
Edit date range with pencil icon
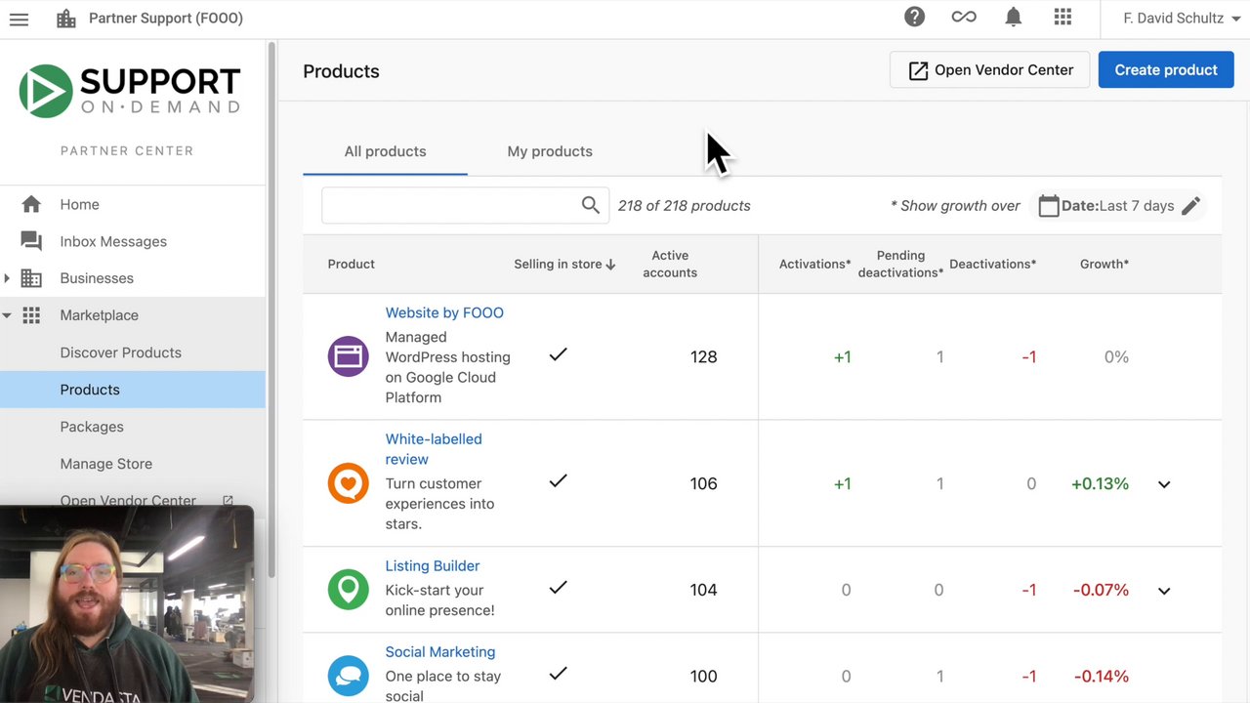[x=1190, y=206]
